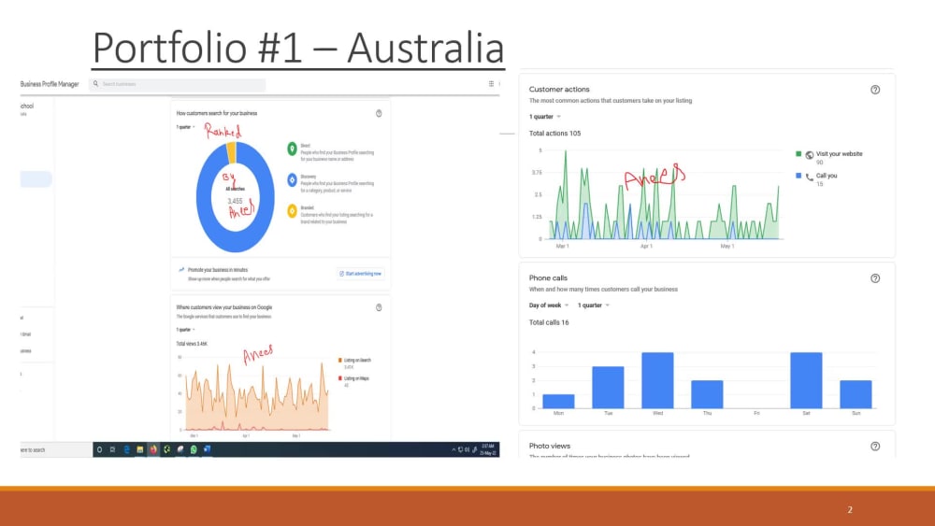Viewport: 935px width, 526px height.
Task: Open help for How customers search card
Action: [x=379, y=113]
